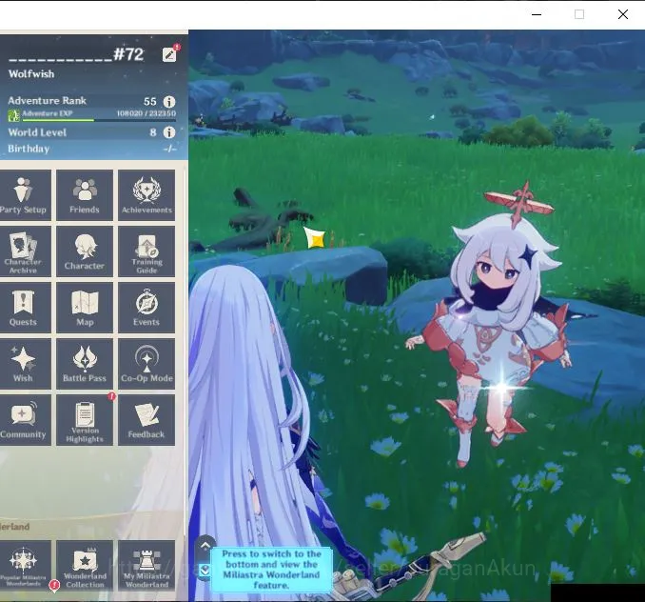Open the Feedback menu
Viewport: 645px width, 602px height.
[x=147, y=420]
